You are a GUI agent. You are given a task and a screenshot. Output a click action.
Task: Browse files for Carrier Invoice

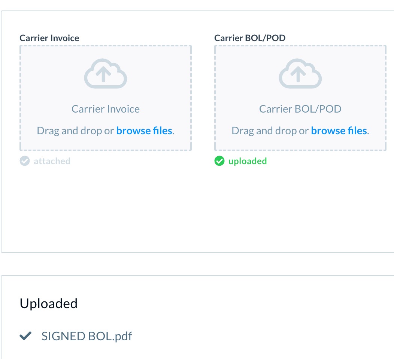point(144,131)
